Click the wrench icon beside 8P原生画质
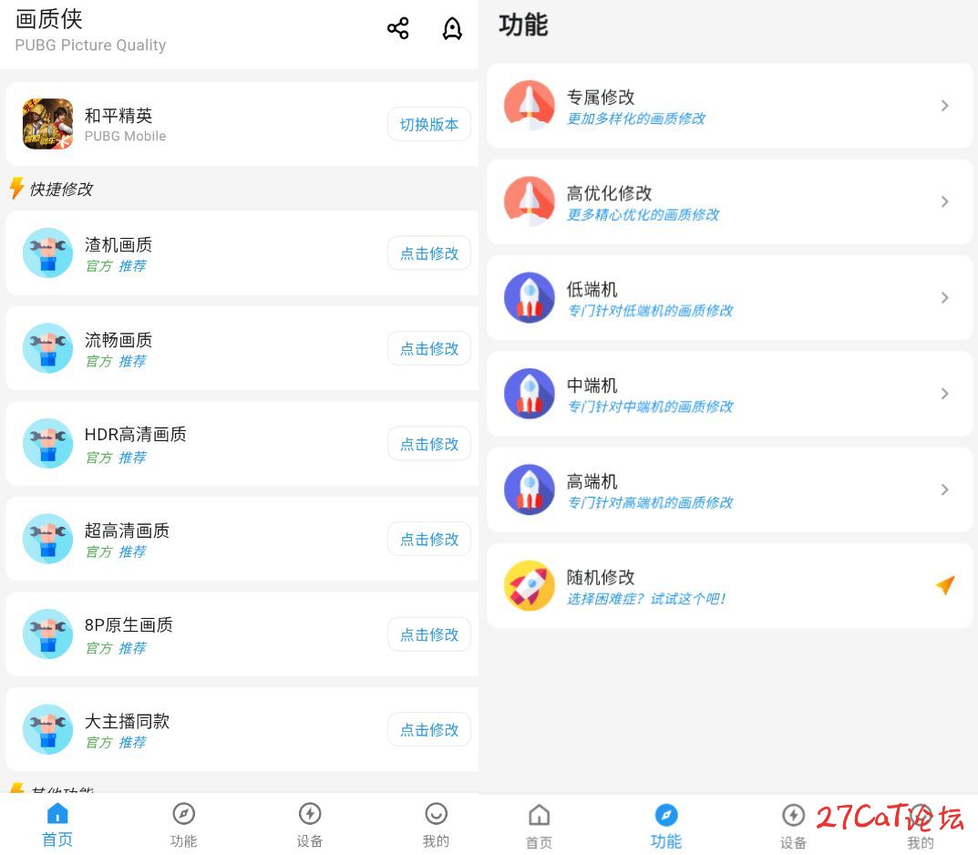 (x=48, y=634)
